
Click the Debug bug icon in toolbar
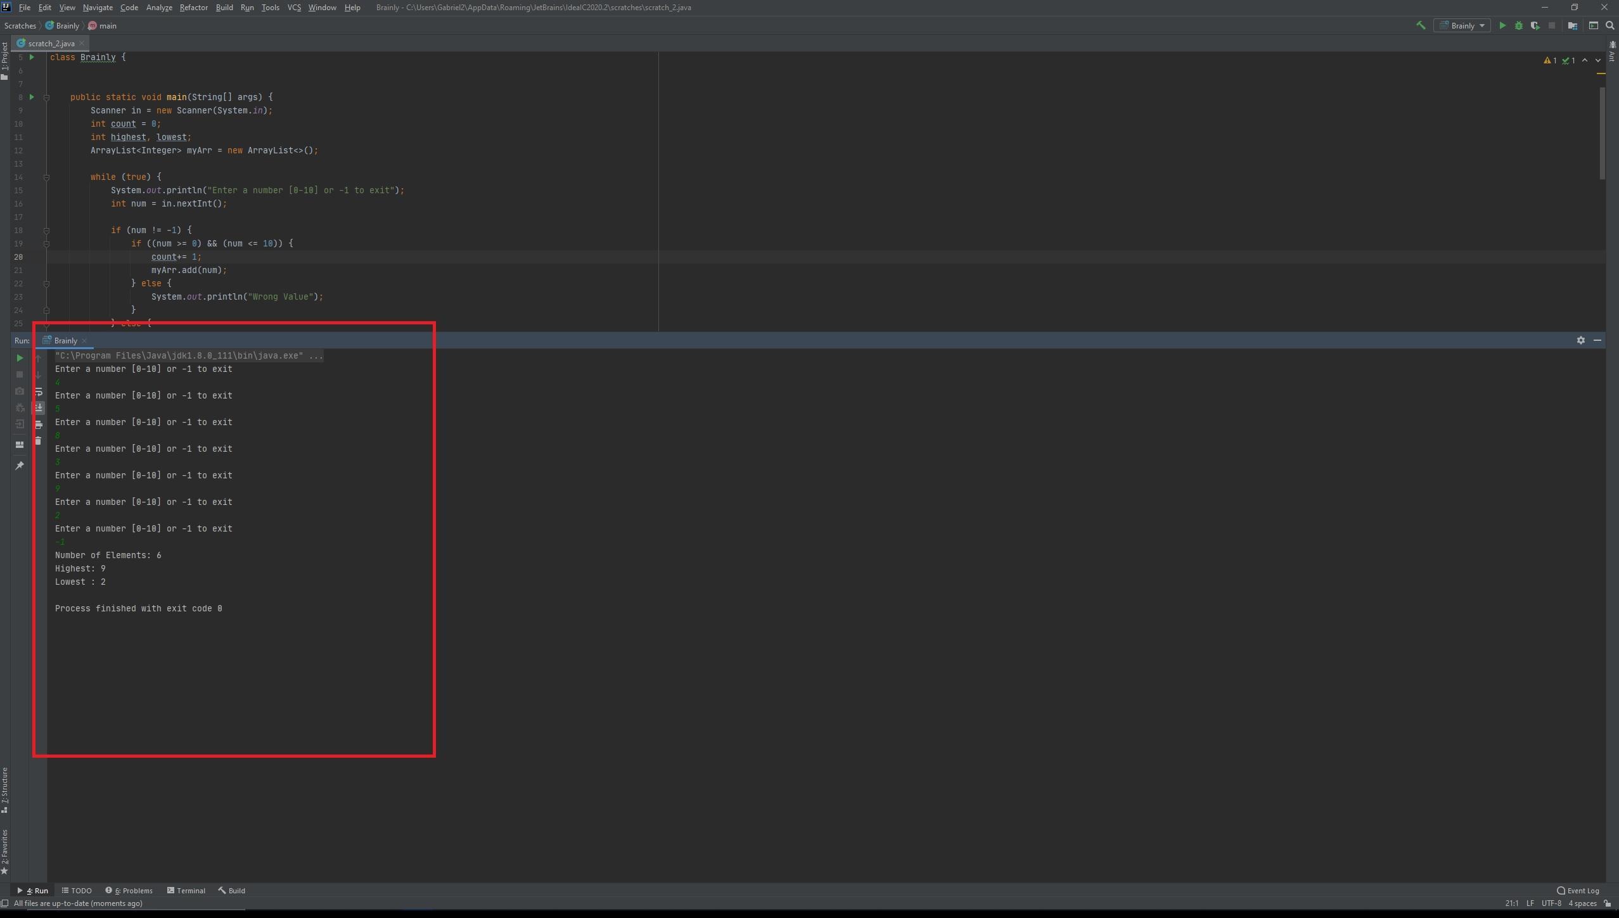coord(1519,25)
